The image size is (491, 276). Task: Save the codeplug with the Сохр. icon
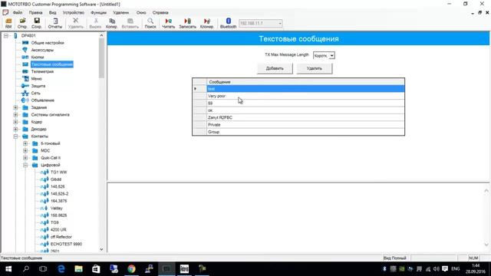(x=36, y=23)
